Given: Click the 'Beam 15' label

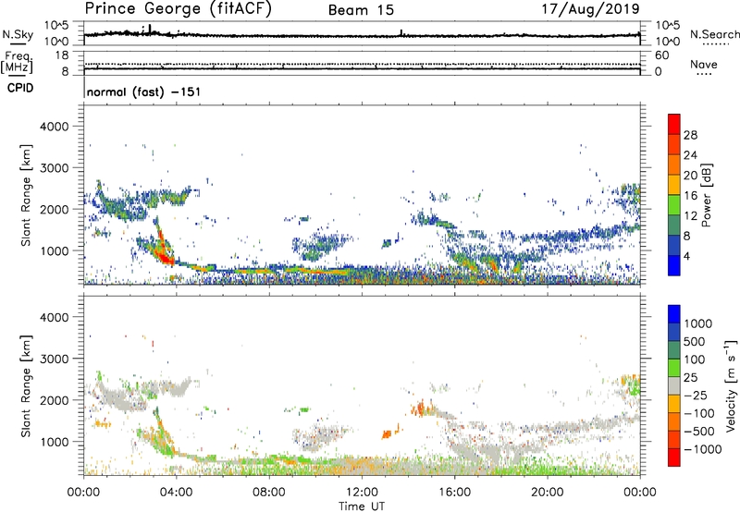Looking at the screenshot, I should pos(361,10).
